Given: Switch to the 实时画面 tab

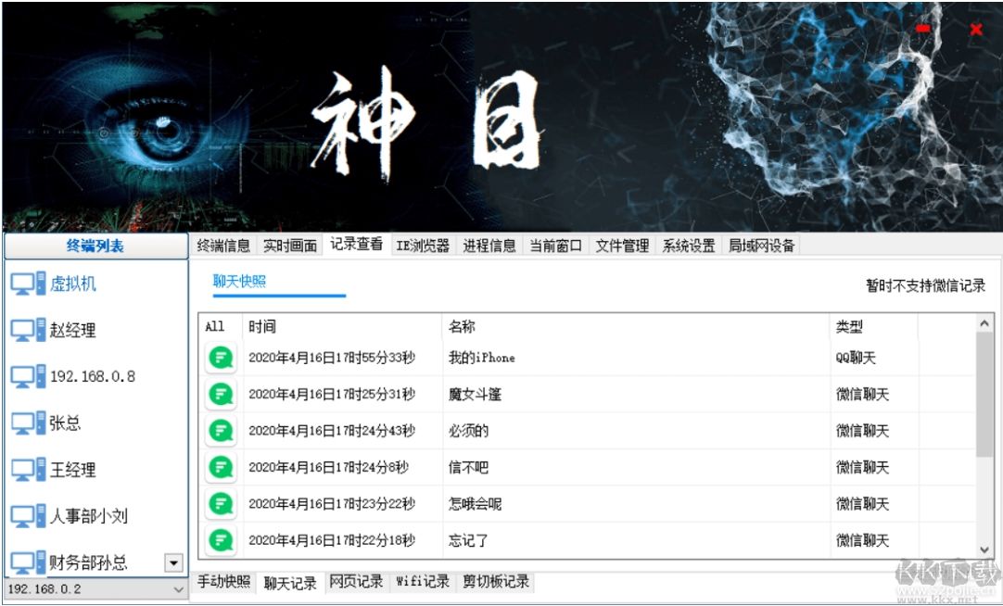Looking at the screenshot, I should coord(290,245).
